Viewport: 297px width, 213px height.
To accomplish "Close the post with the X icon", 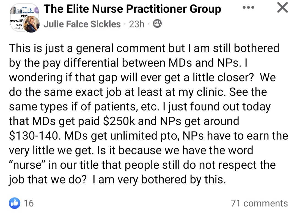I will [282, 8].
